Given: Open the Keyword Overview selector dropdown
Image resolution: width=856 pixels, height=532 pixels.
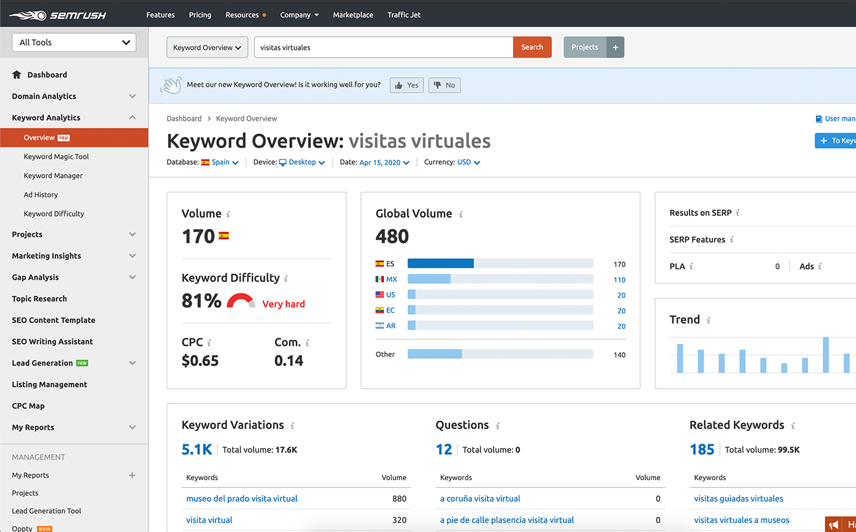Looking at the screenshot, I should [x=207, y=47].
